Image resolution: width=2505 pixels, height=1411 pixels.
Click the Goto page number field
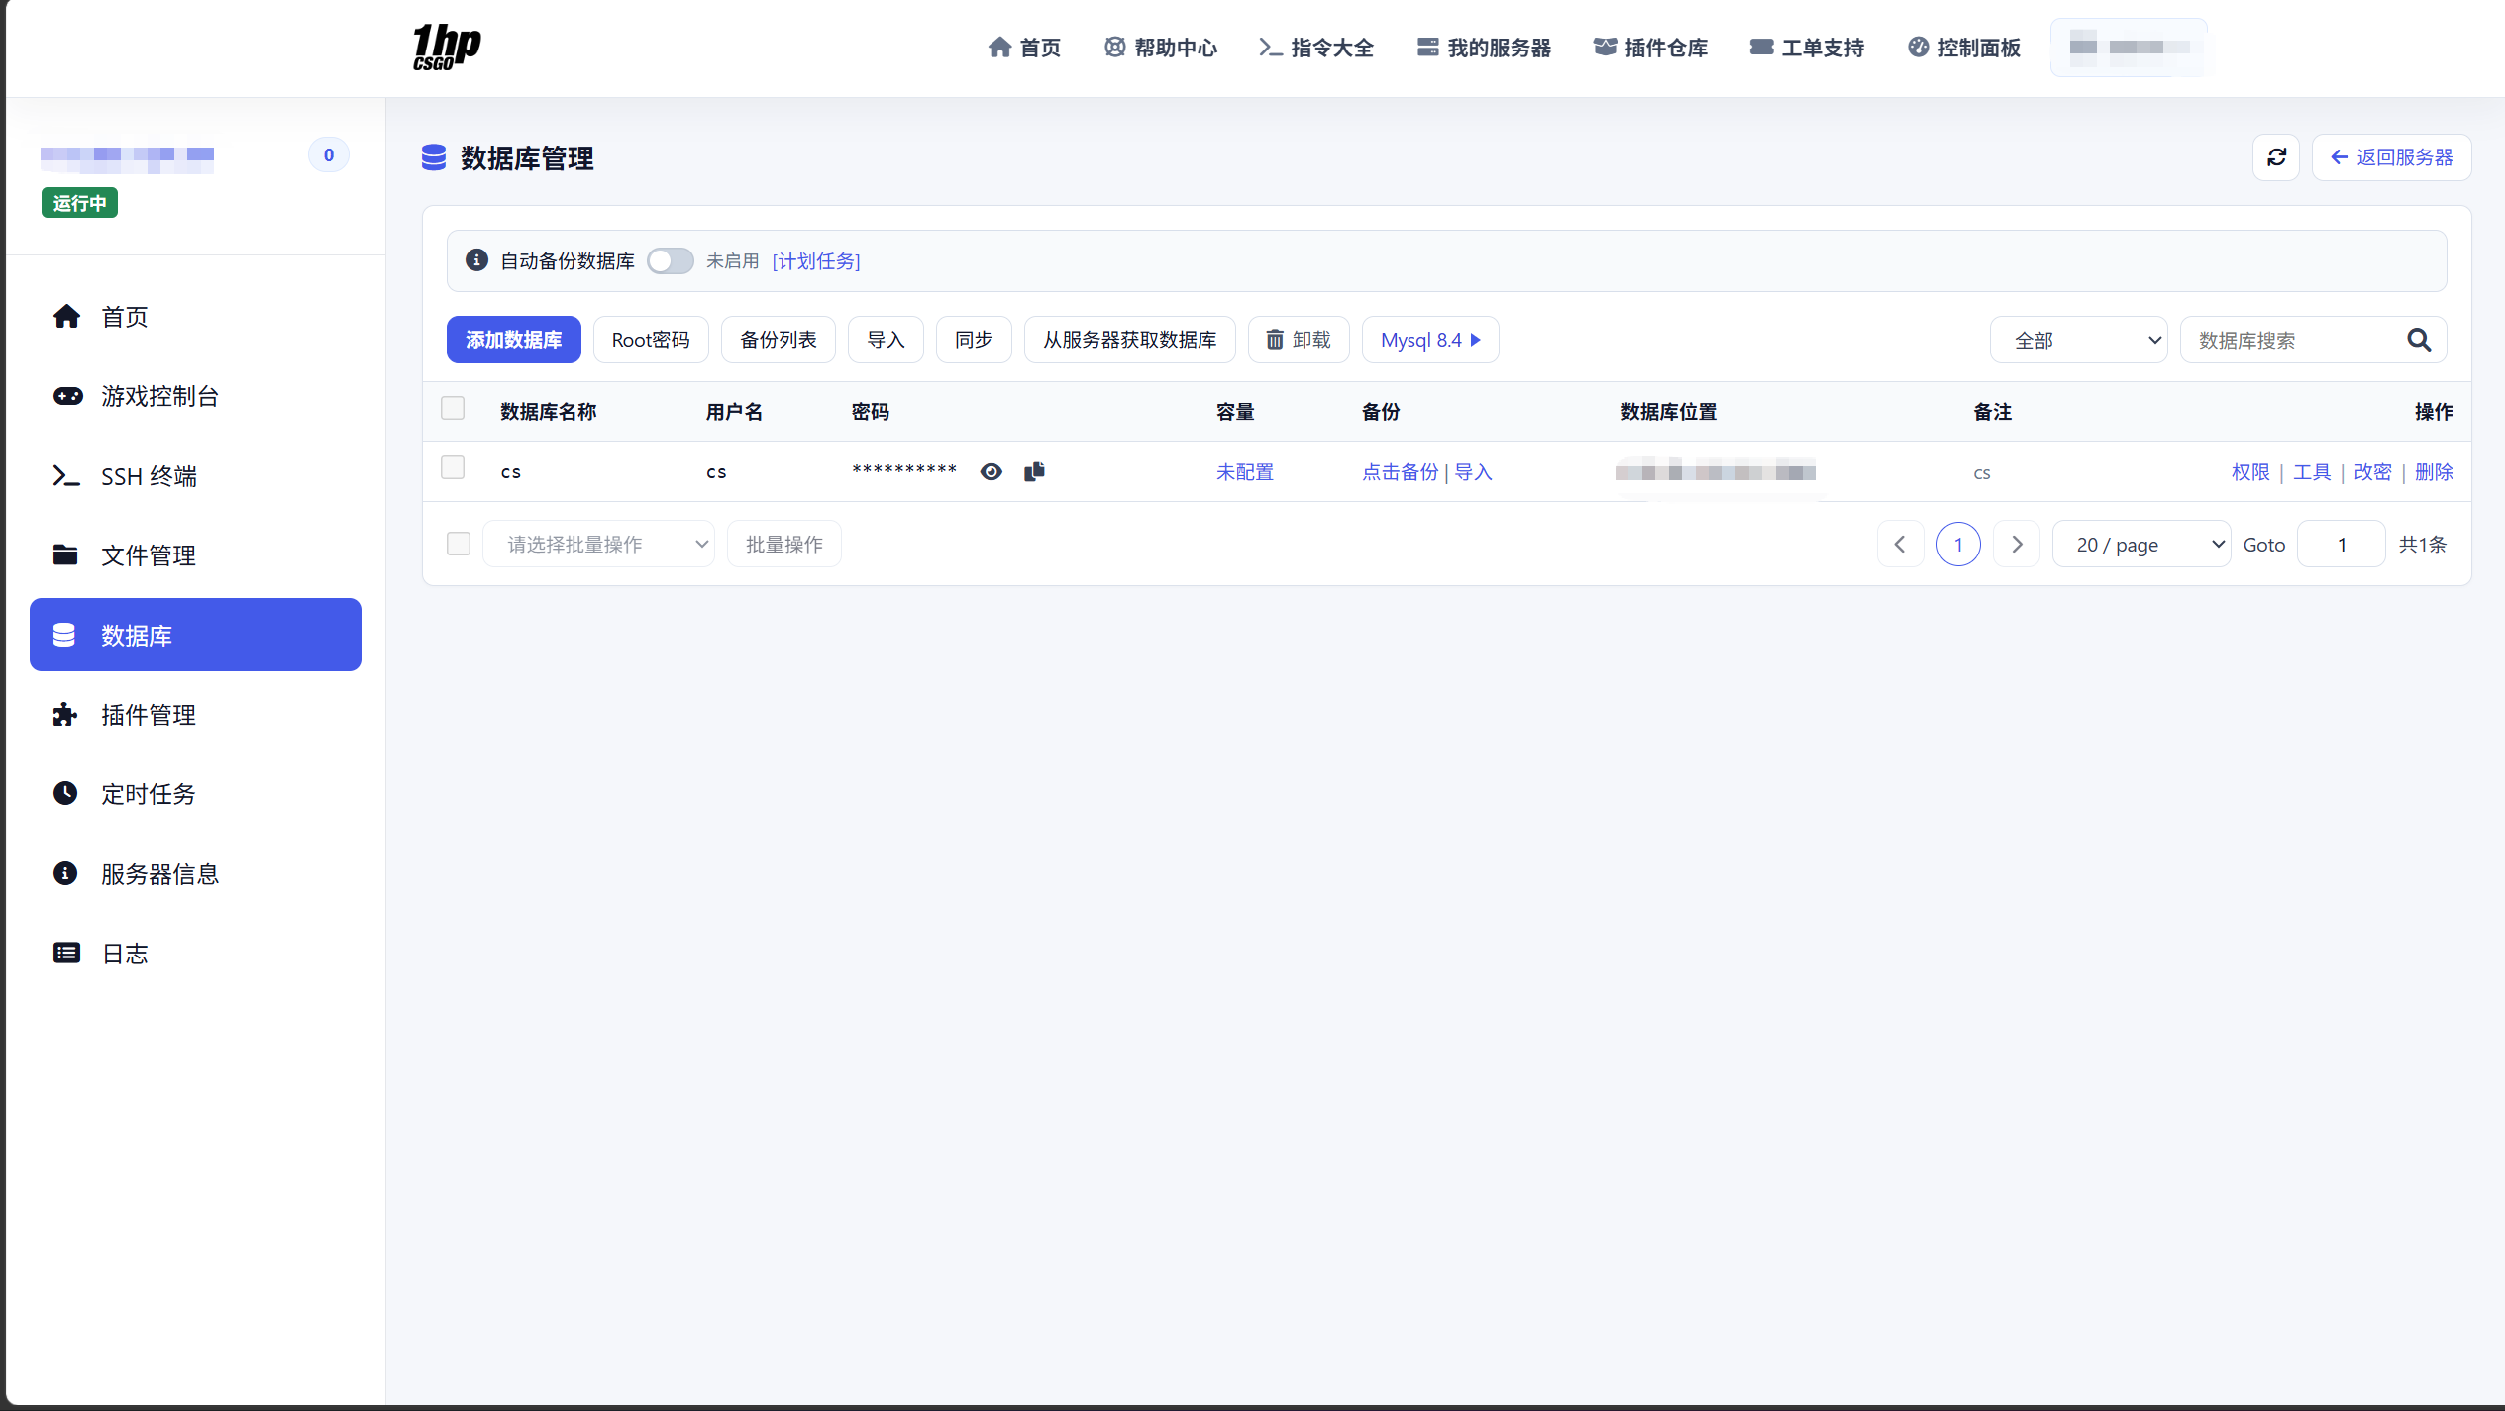[2341, 544]
